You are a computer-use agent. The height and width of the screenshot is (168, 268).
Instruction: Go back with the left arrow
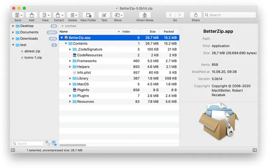pos(170,15)
